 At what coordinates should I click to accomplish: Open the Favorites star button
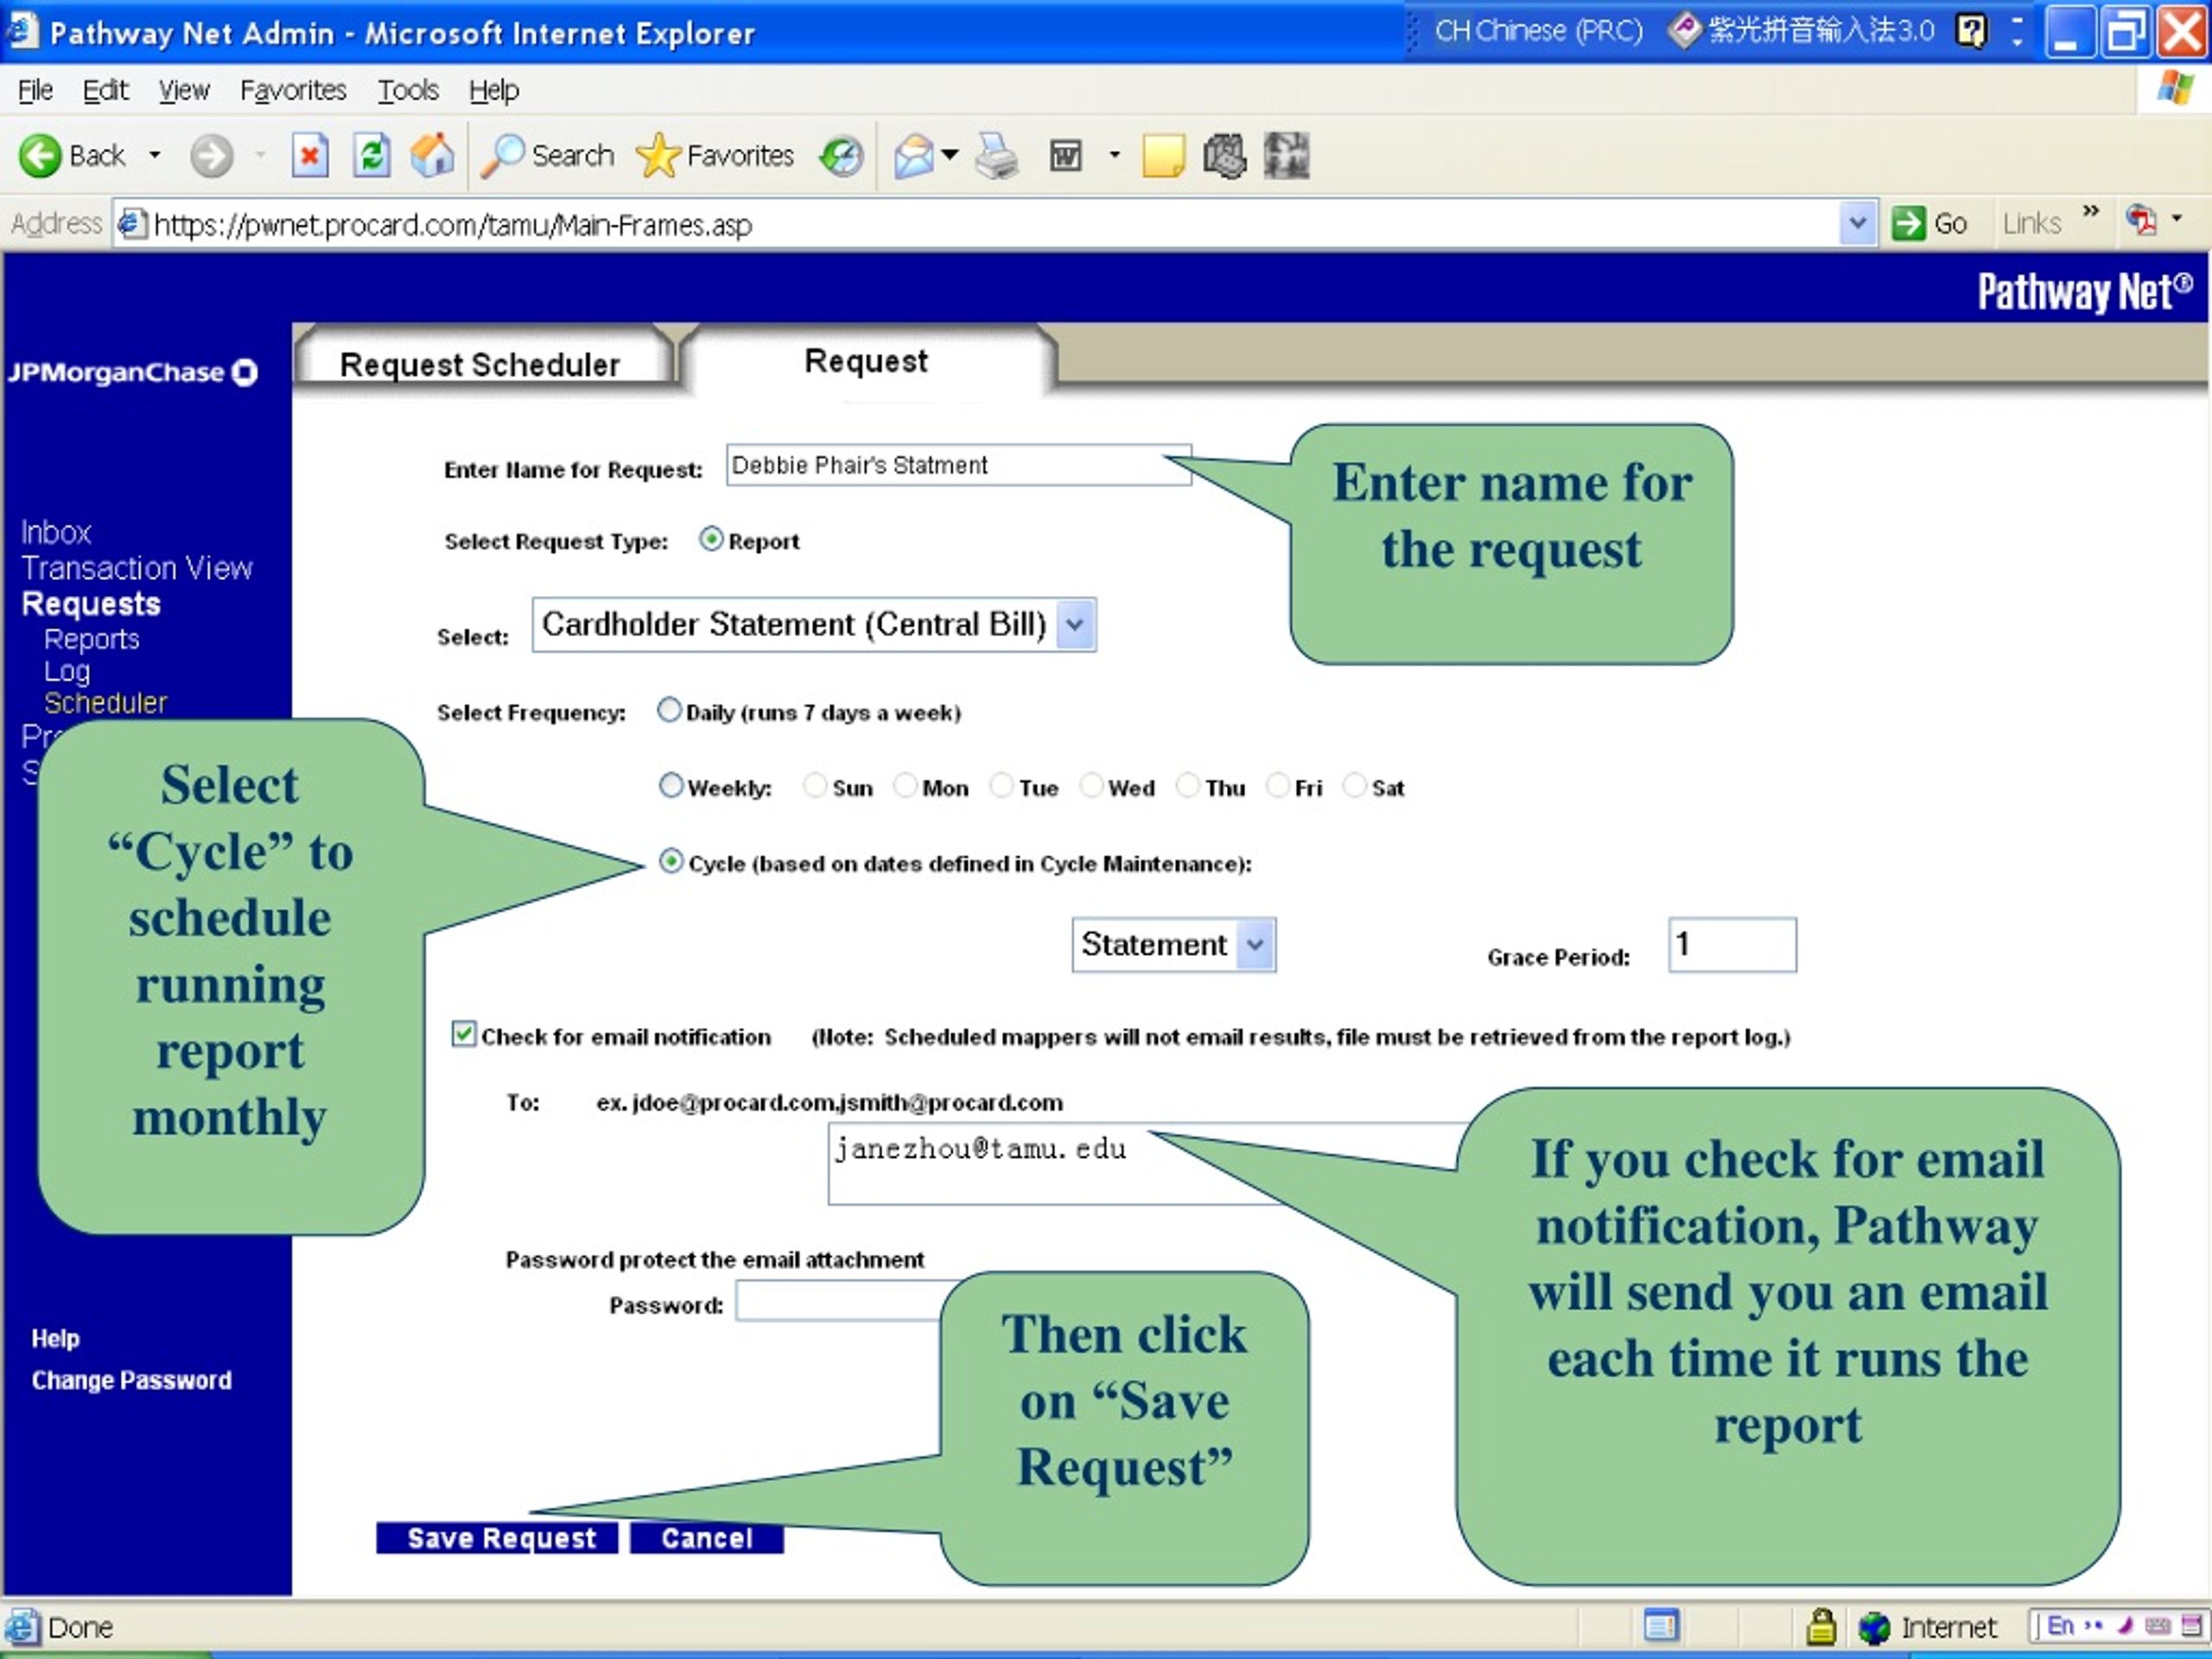715,156
